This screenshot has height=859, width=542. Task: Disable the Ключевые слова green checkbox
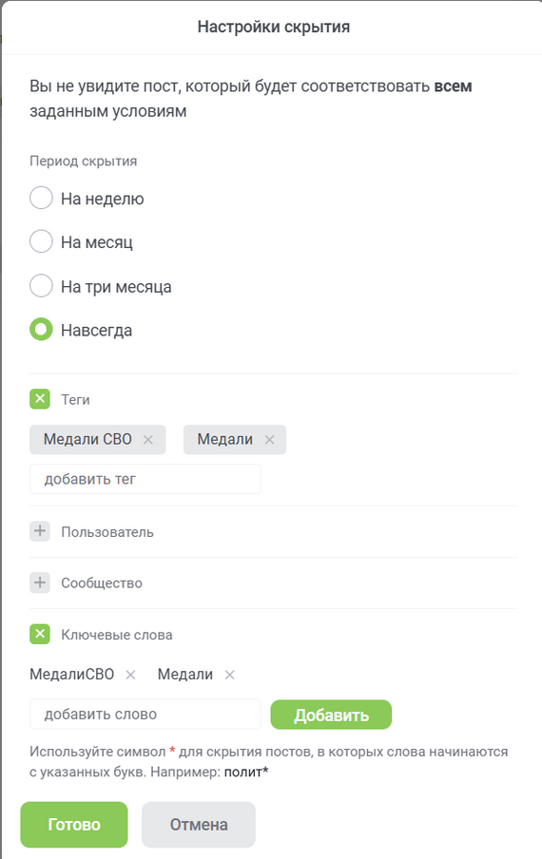pyautogui.click(x=40, y=634)
